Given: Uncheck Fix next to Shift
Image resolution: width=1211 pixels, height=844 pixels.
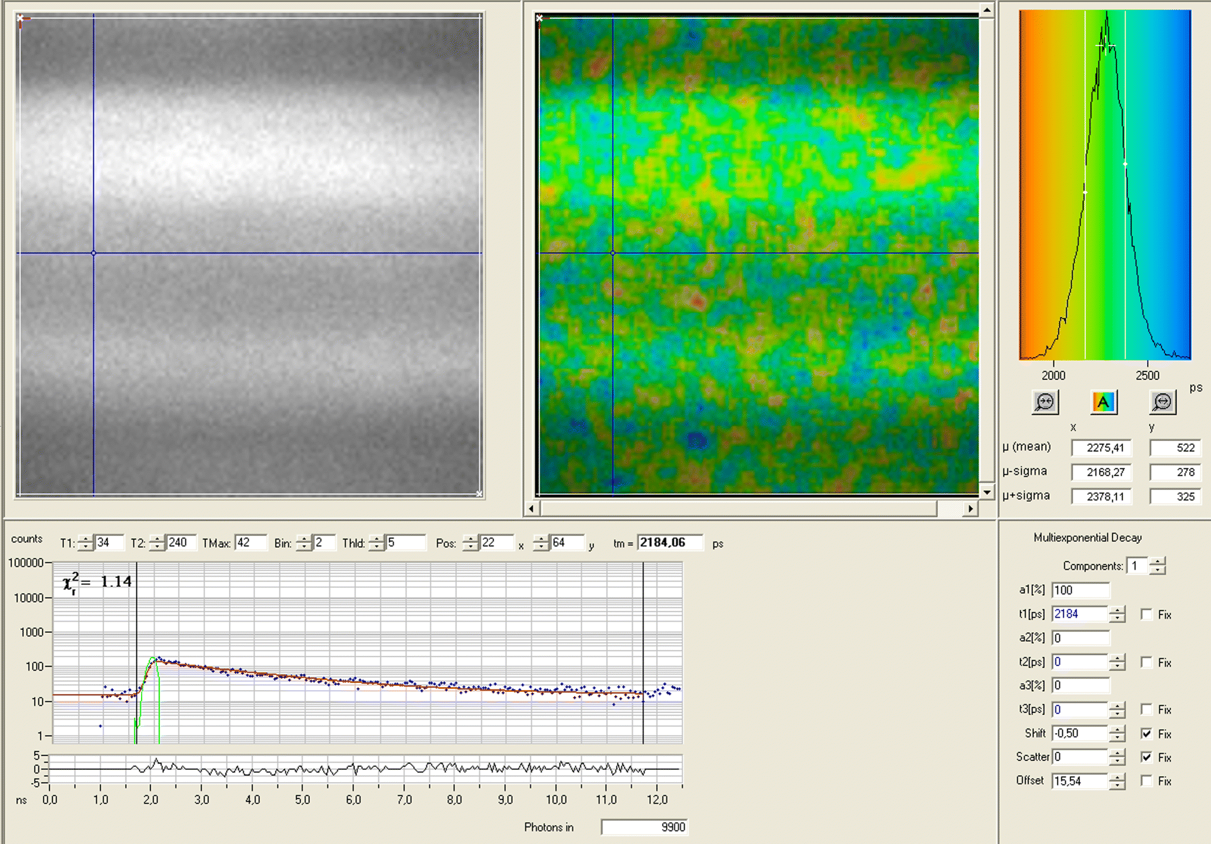Looking at the screenshot, I should 1147,733.
